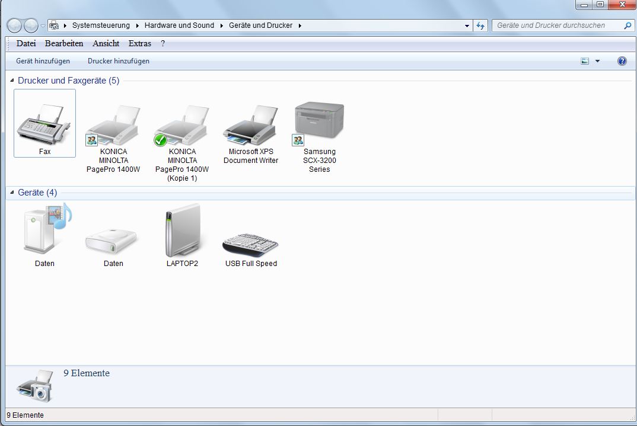Select the Samsung SCX-3200 Series printer
This screenshot has height=426, width=637.
click(319, 137)
